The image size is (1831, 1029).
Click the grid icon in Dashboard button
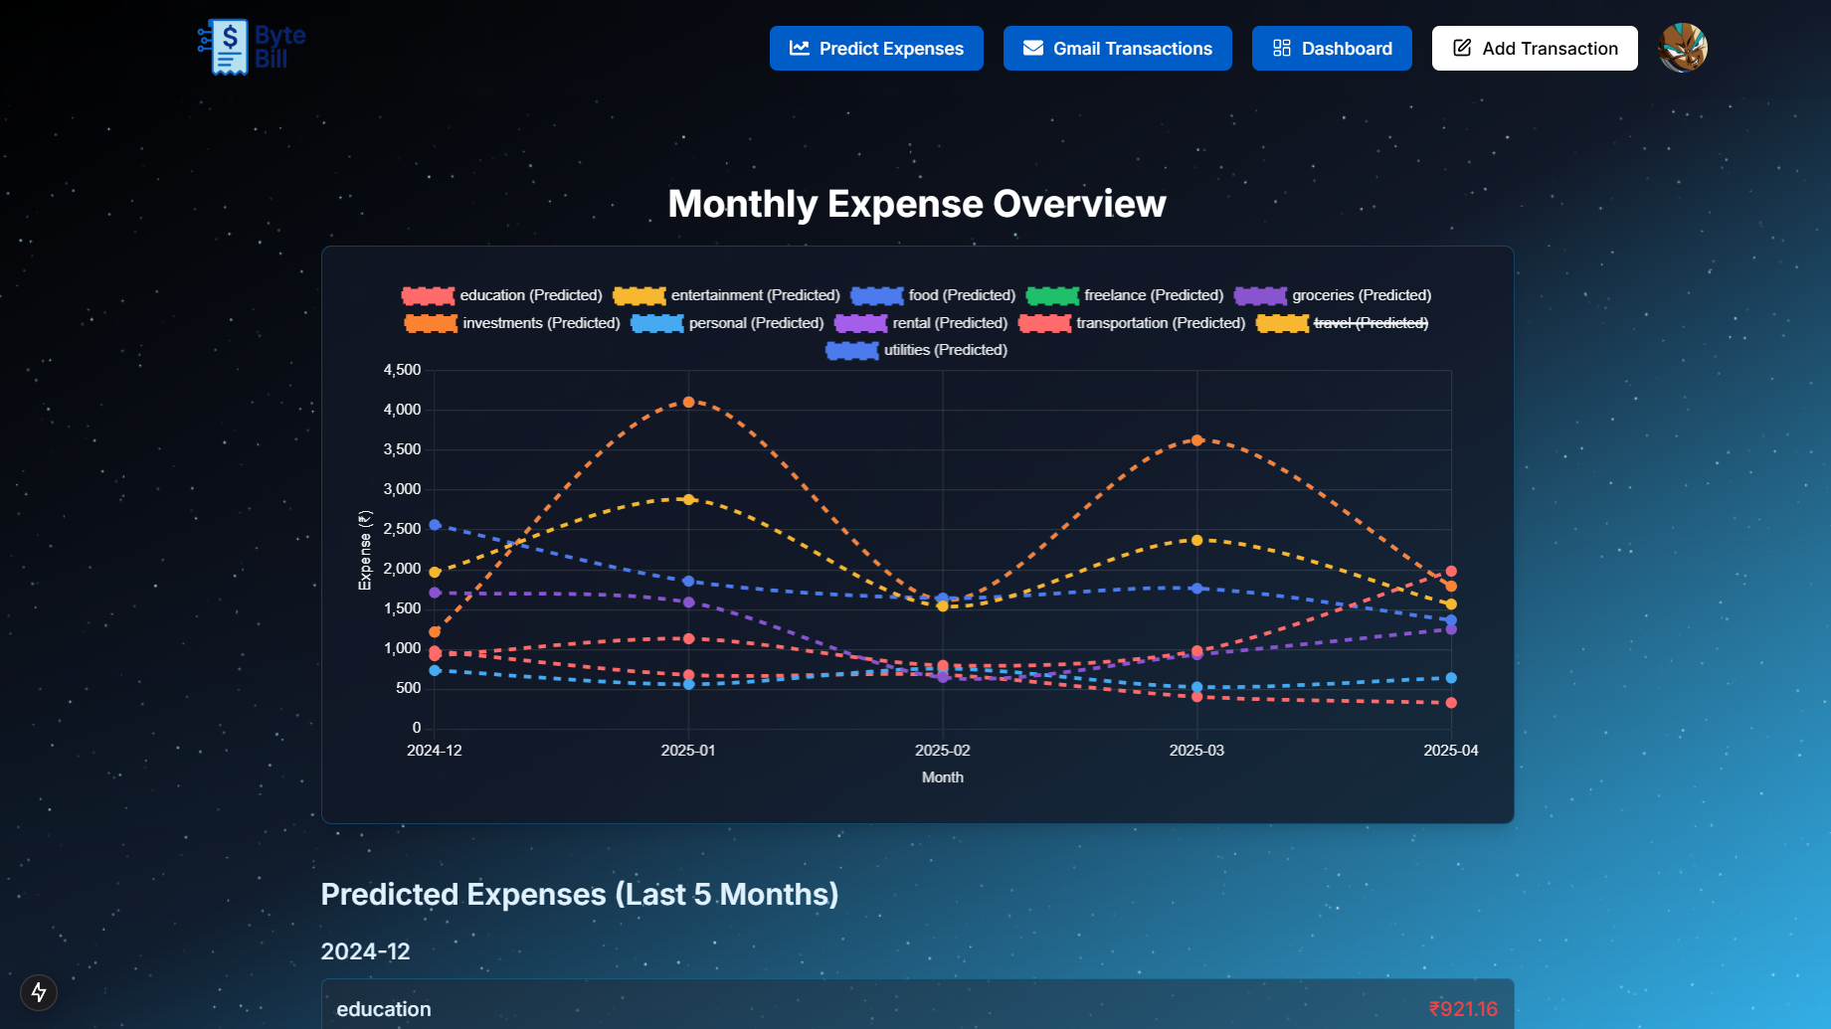[1281, 49]
